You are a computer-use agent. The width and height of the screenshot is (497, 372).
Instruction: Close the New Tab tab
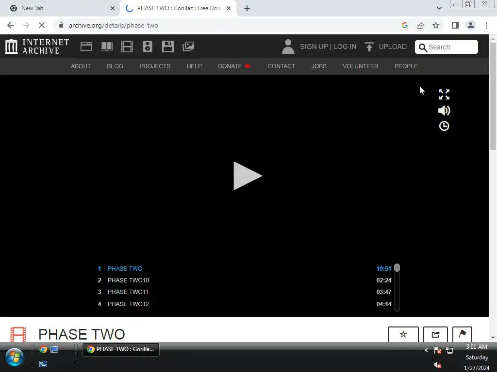tap(113, 8)
